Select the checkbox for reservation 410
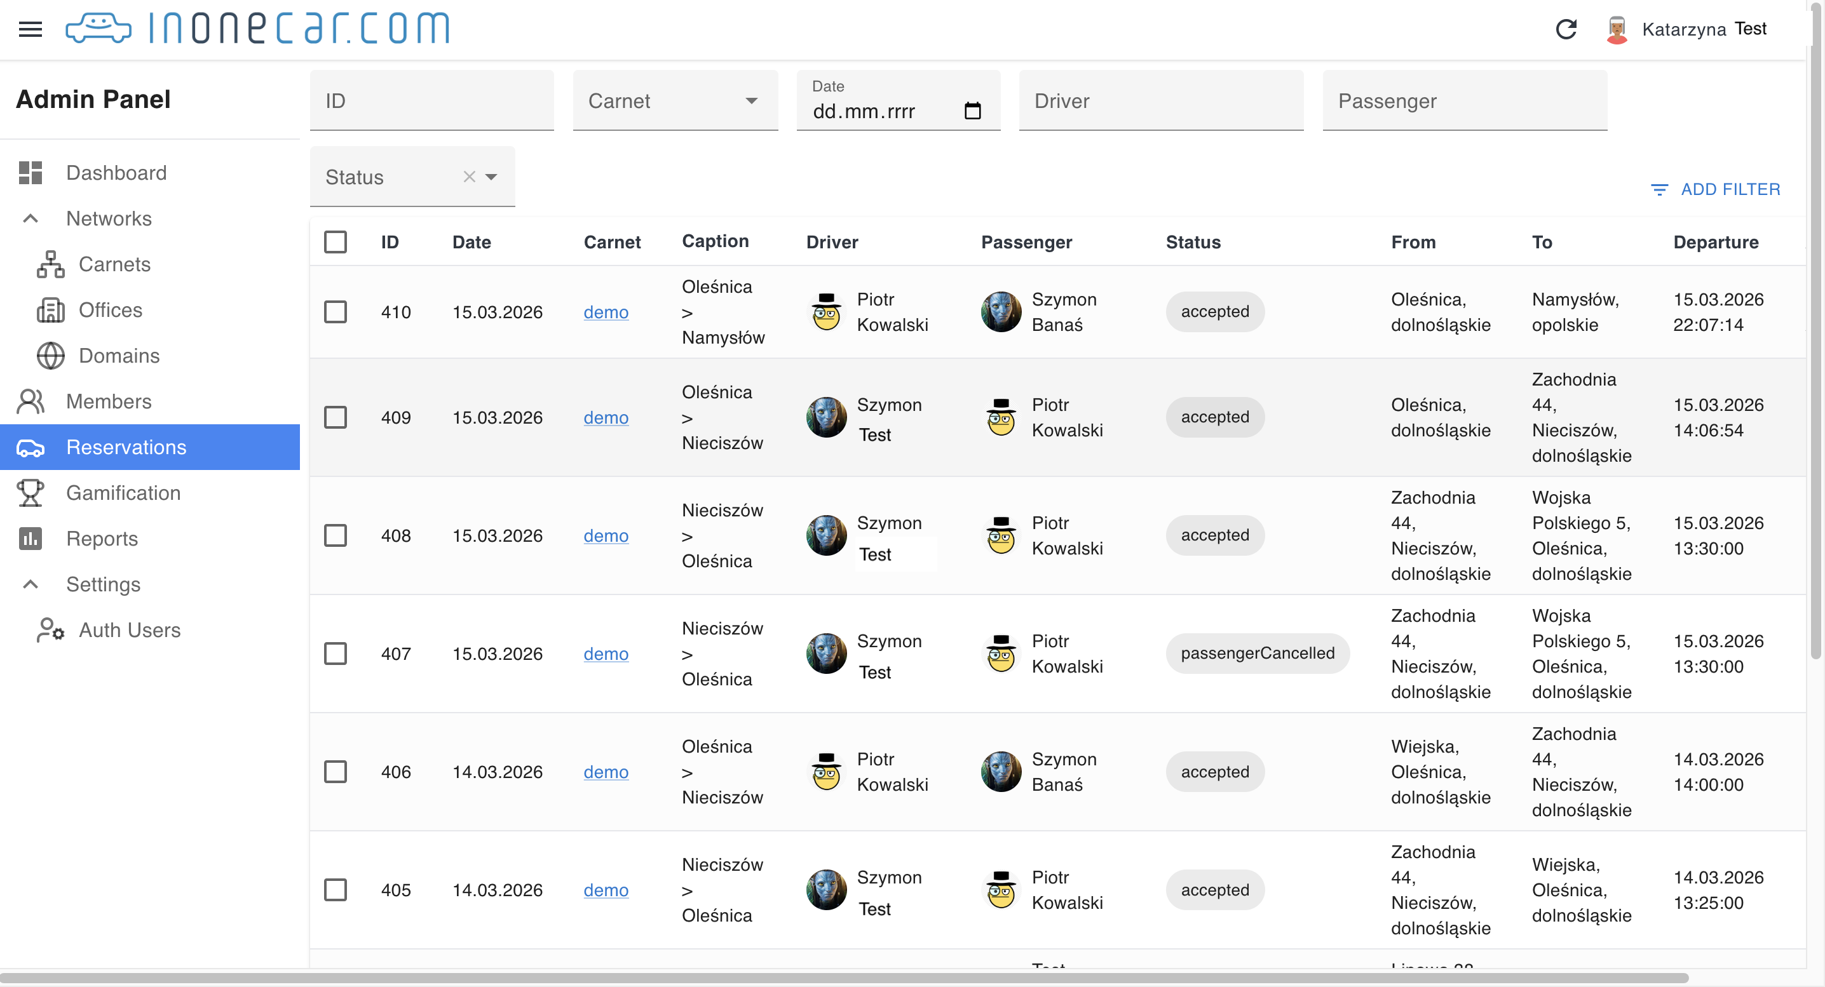The width and height of the screenshot is (1825, 987). 335,312
